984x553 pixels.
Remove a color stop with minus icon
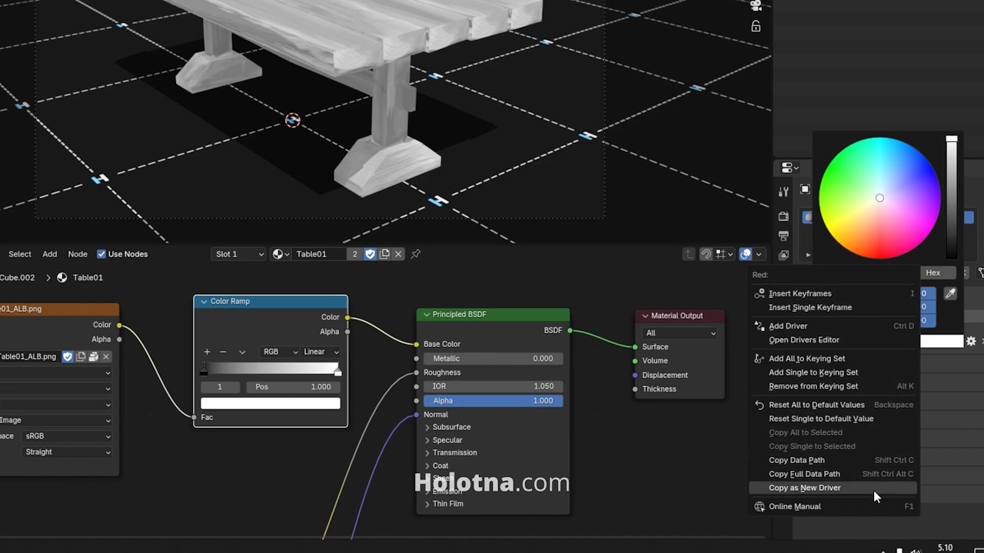223,352
